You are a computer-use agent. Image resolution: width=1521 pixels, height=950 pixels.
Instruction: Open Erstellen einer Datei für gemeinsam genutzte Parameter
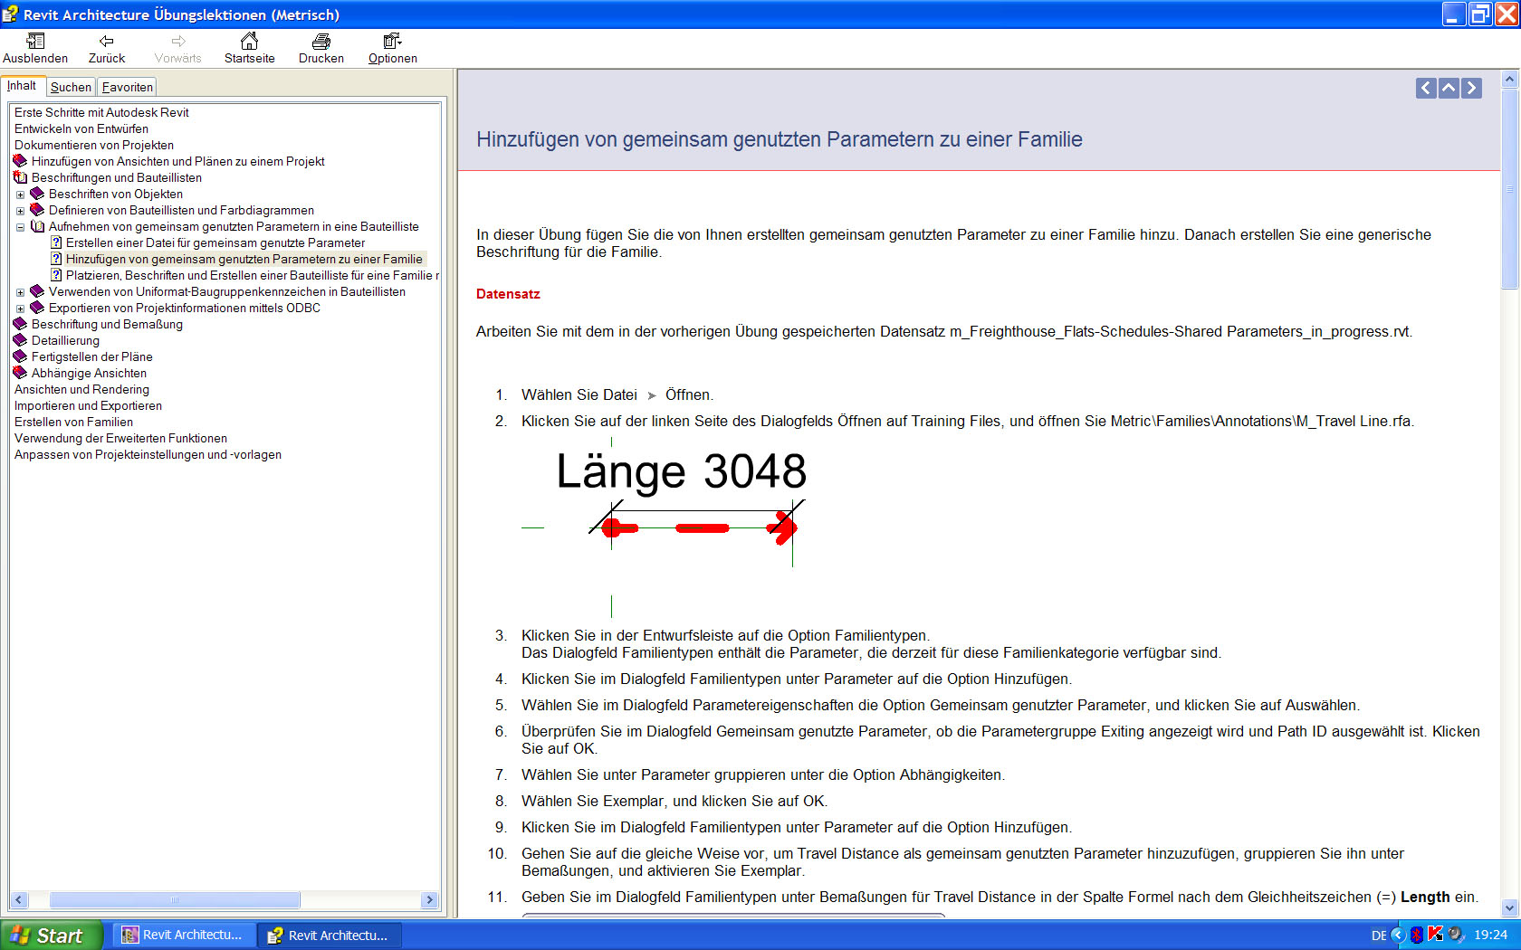pyautogui.click(x=215, y=242)
